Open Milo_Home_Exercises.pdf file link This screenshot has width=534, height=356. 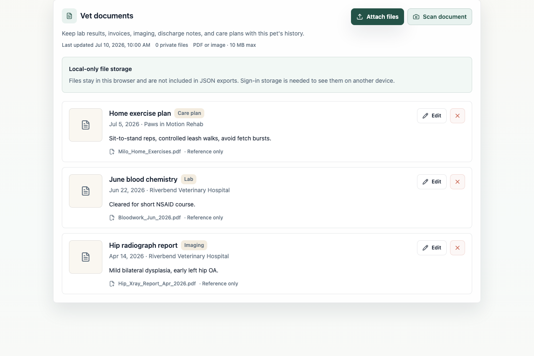coord(150,152)
